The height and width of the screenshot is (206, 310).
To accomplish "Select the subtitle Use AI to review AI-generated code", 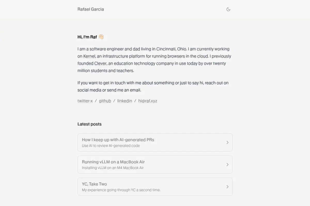I will [111, 146].
